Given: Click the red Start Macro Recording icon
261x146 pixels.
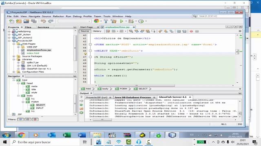Looking at the screenshot, I should click(x=191, y=31).
